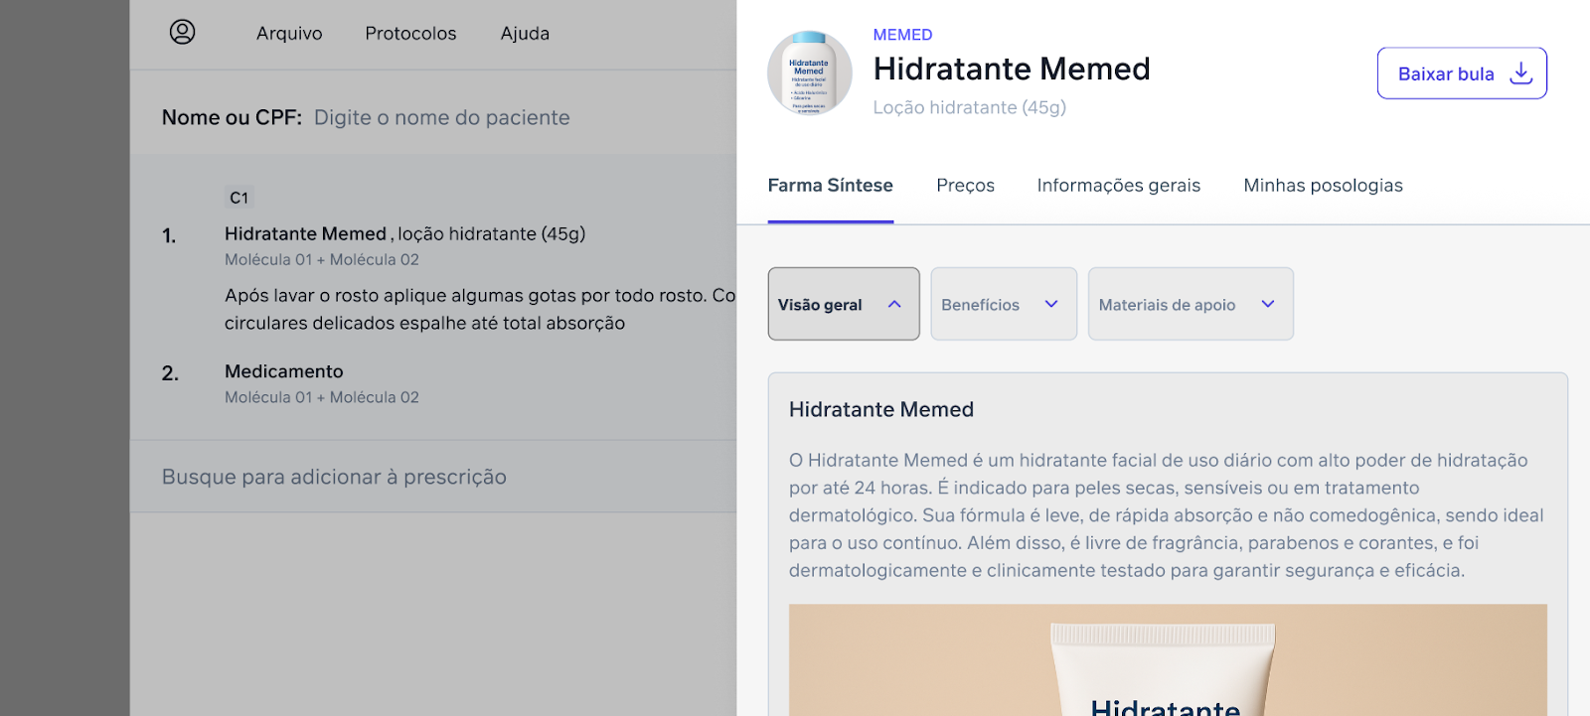
Task: Switch to the Preços tab
Action: coord(965,186)
